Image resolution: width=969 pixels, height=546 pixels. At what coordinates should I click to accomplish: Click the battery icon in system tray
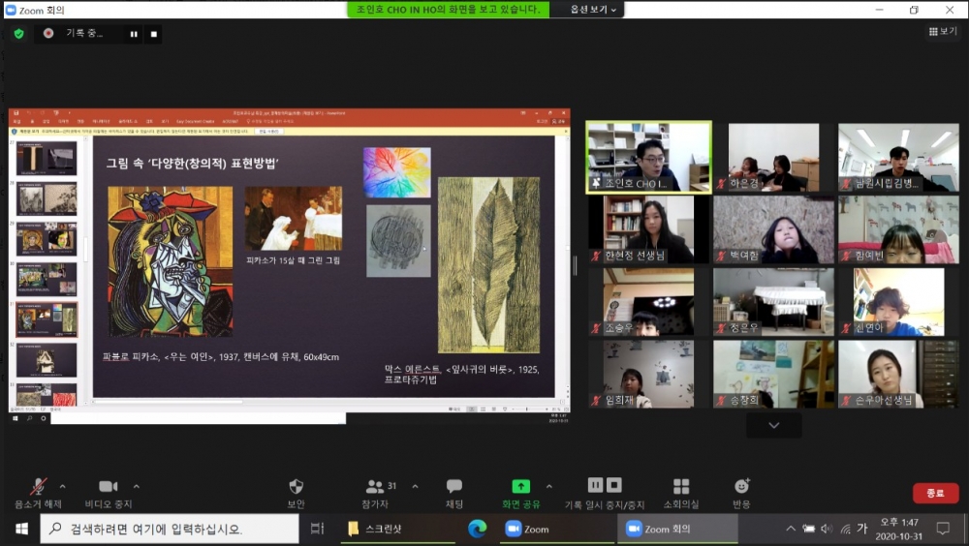(808, 529)
